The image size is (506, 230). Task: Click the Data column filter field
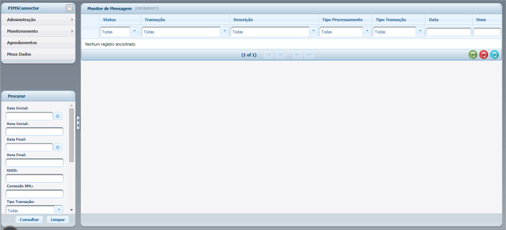click(x=449, y=32)
